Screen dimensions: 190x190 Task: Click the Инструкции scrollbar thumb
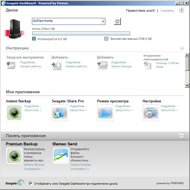[187, 64]
